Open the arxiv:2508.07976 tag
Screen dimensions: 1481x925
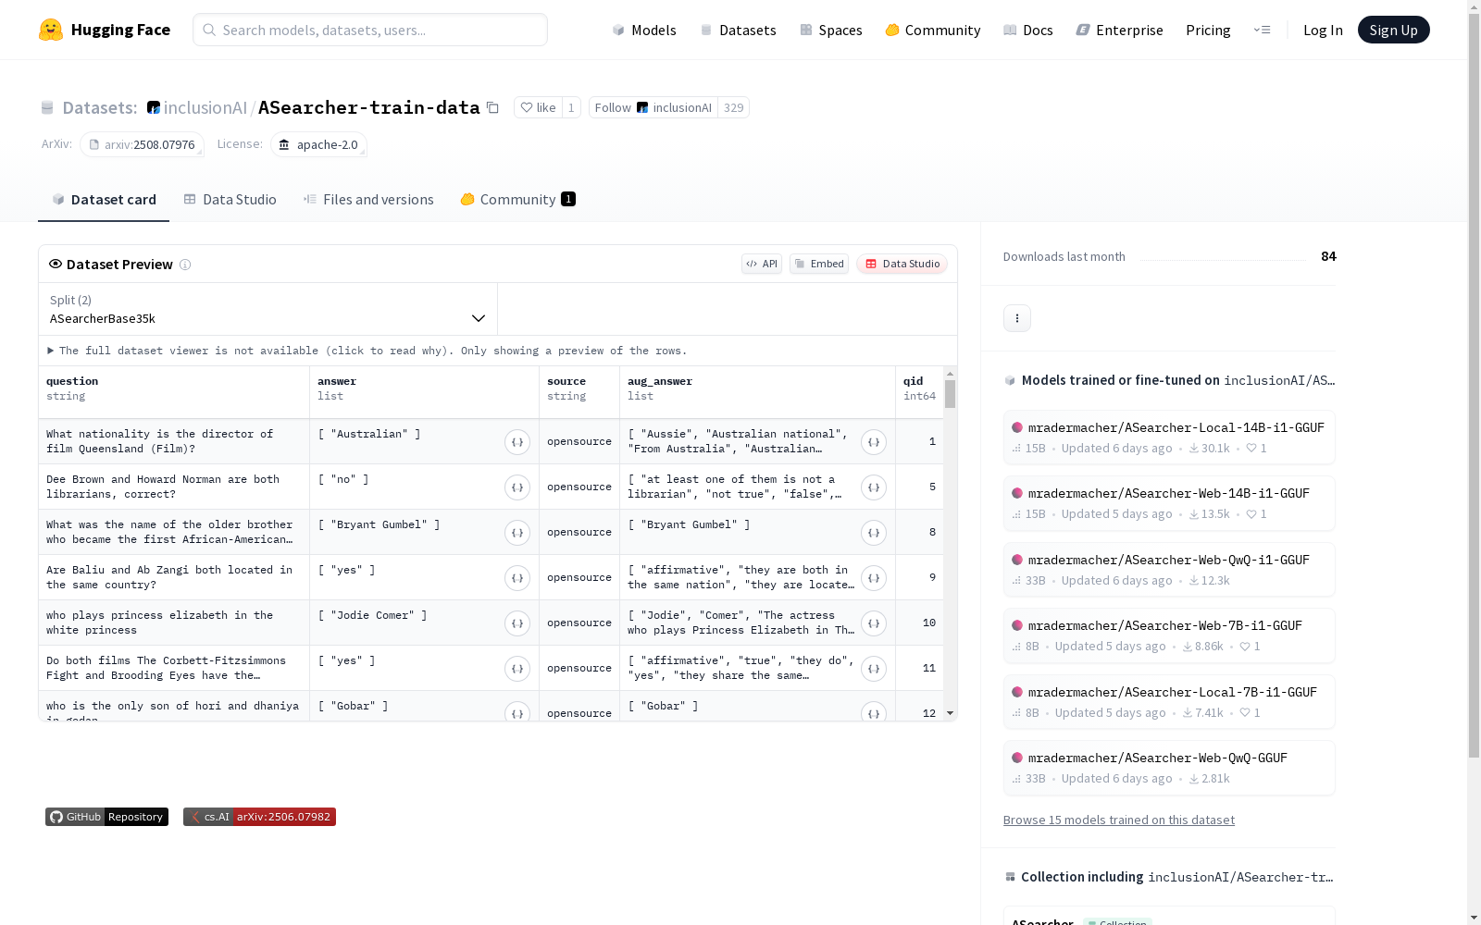pos(142,144)
